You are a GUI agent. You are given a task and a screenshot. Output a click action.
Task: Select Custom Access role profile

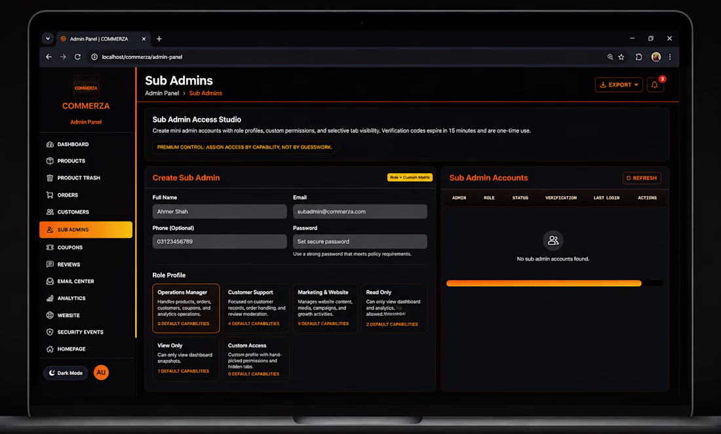[256, 359]
